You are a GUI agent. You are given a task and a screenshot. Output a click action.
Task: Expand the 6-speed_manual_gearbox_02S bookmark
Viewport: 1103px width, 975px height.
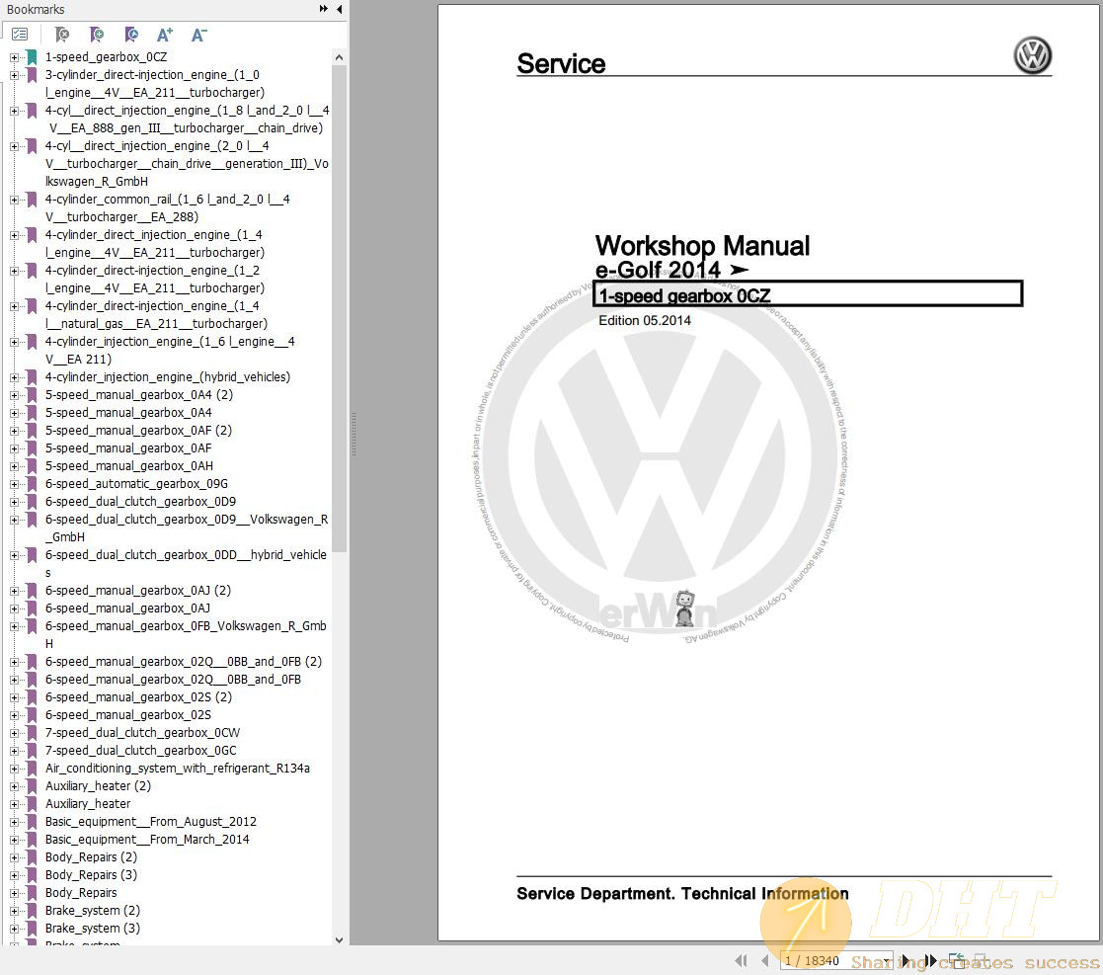pyautogui.click(x=14, y=715)
